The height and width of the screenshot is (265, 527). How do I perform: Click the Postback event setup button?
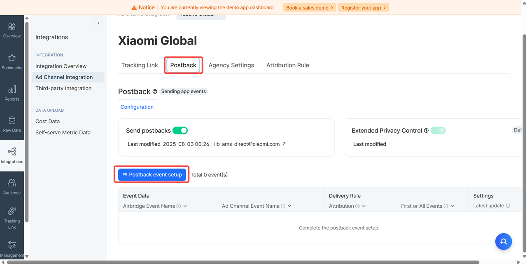[152, 175]
